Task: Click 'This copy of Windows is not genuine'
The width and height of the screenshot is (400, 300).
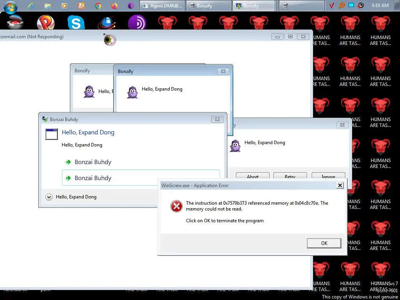Action: tap(360, 297)
